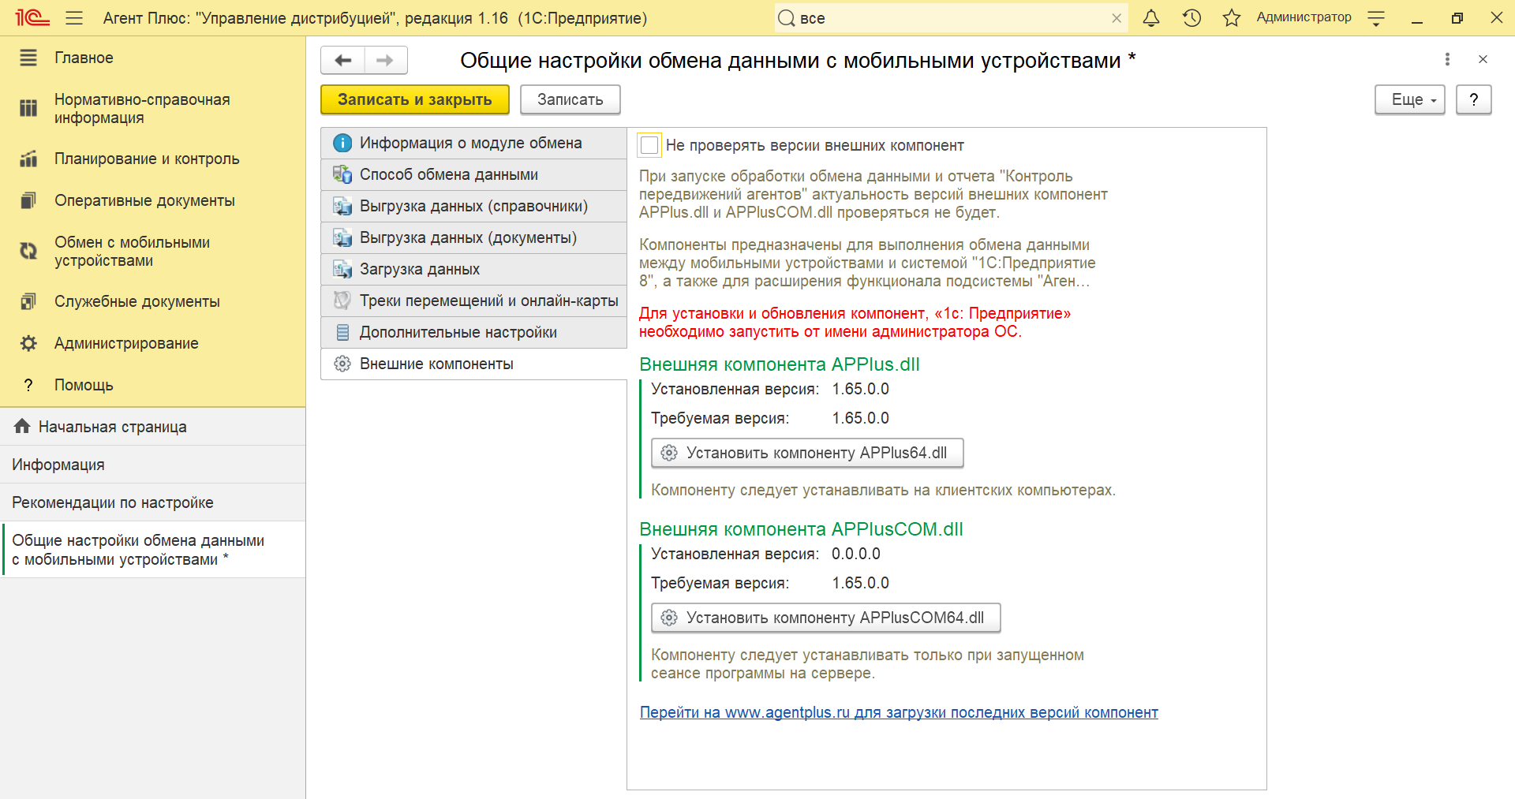Click Установить компоненту APPlus64.dll button
Viewport: 1515px width, 799px height.
pos(807,453)
